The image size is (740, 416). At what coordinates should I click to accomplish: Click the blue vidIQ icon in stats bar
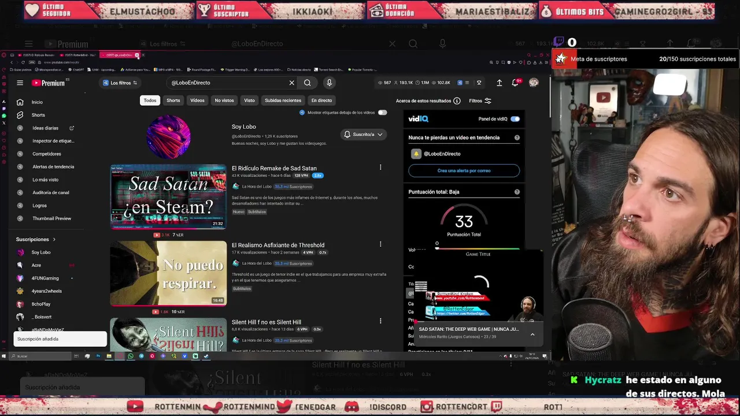point(460,83)
